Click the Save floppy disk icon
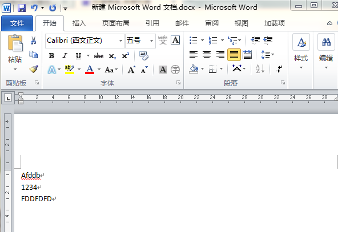The width and height of the screenshot is (338, 232). [x=22, y=8]
